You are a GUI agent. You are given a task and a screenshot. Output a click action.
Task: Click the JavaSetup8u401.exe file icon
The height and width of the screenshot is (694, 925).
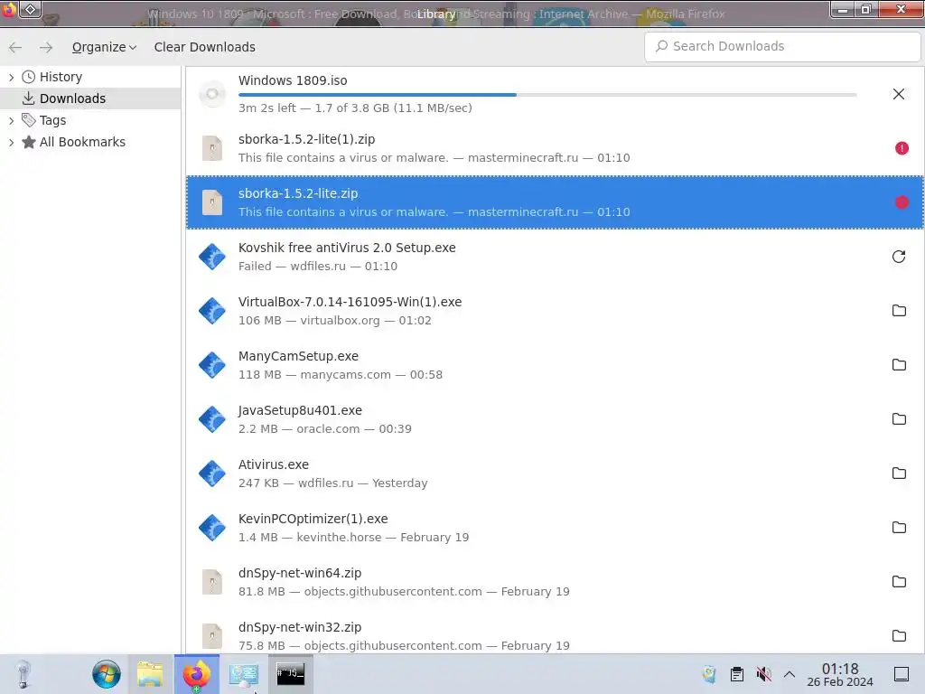point(212,419)
